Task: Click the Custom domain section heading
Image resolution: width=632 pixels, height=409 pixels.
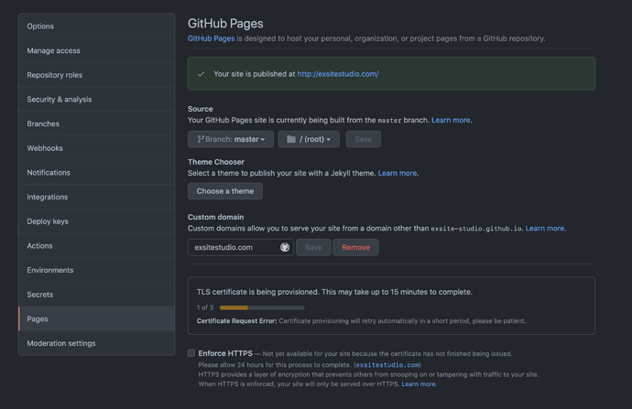Action: pyautogui.click(x=215, y=217)
